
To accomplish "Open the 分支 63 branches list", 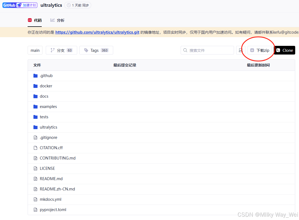I will point(61,50).
